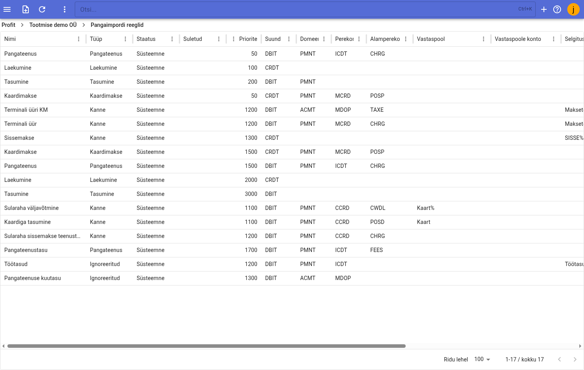Screen dimensions: 584x370
Task: Open Tüüp column options menu
Action: coord(125,39)
